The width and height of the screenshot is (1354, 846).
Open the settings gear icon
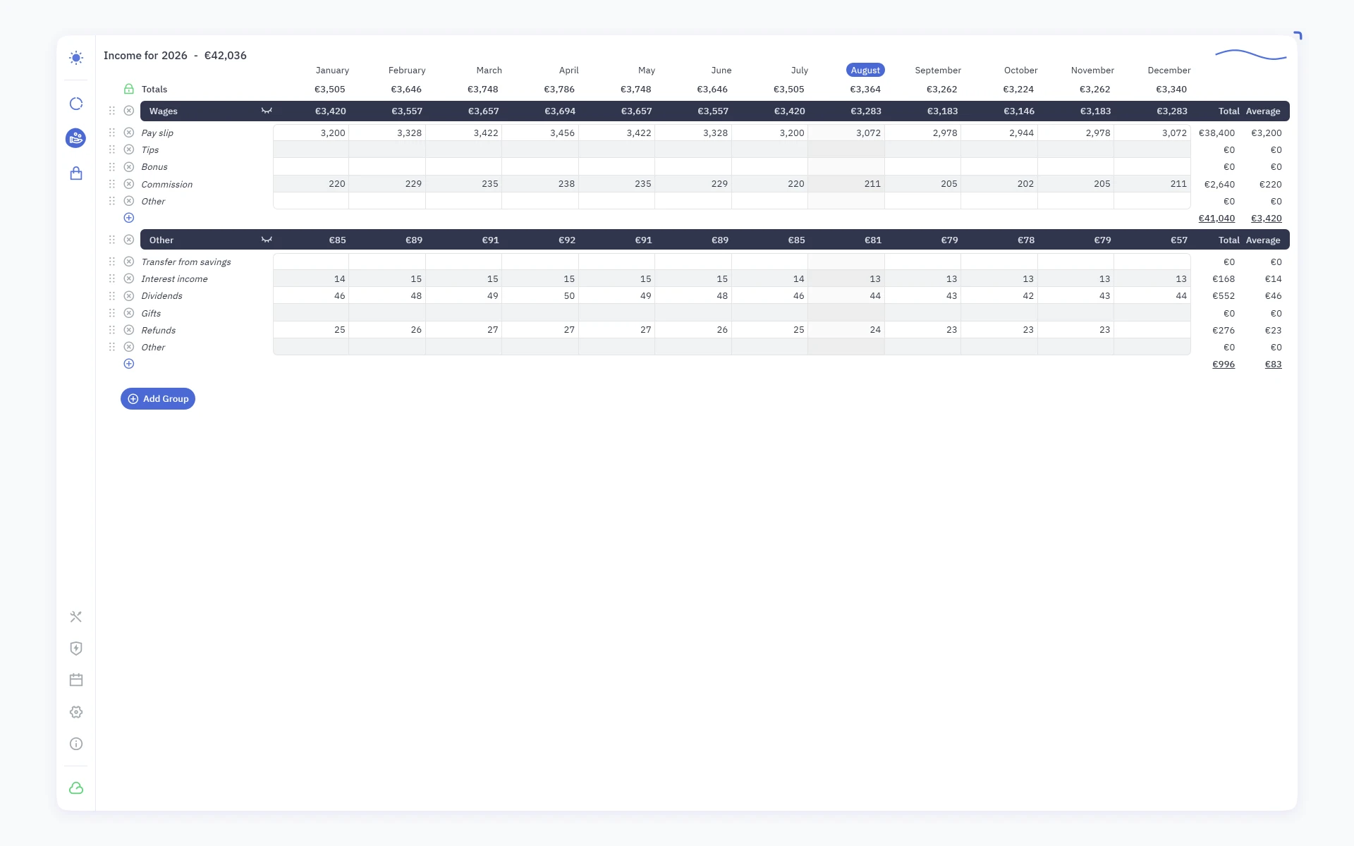click(76, 712)
